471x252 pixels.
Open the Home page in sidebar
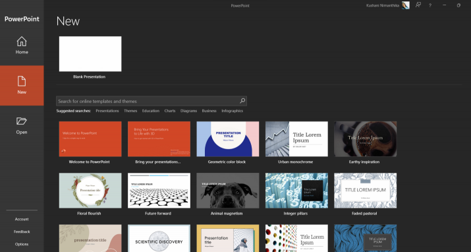tap(22, 46)
